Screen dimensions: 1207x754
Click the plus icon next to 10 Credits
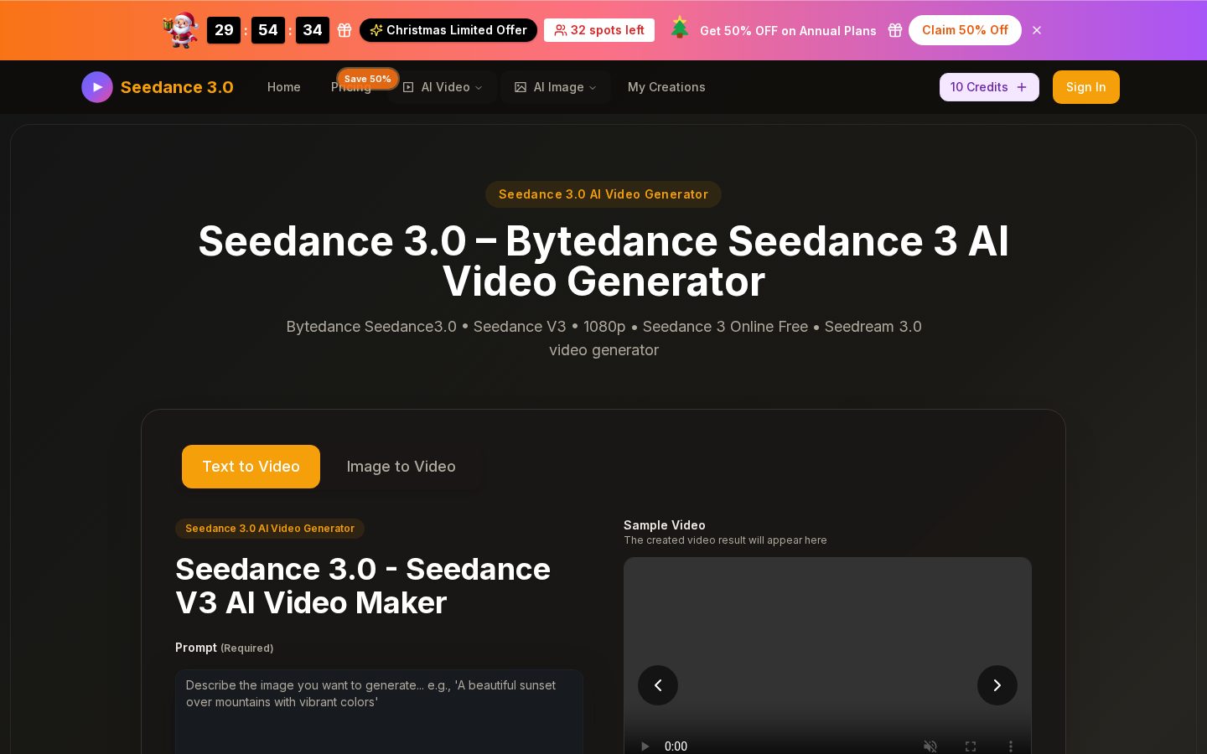coord(1022,87)
